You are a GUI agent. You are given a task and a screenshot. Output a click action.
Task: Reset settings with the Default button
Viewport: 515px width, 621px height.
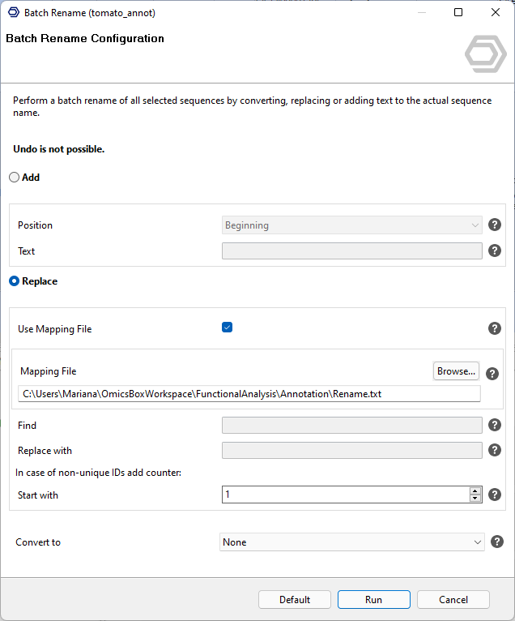(295, 600)
